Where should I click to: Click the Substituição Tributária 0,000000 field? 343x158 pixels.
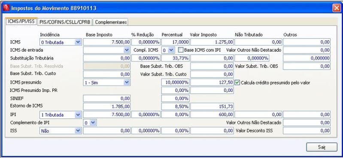307,58
